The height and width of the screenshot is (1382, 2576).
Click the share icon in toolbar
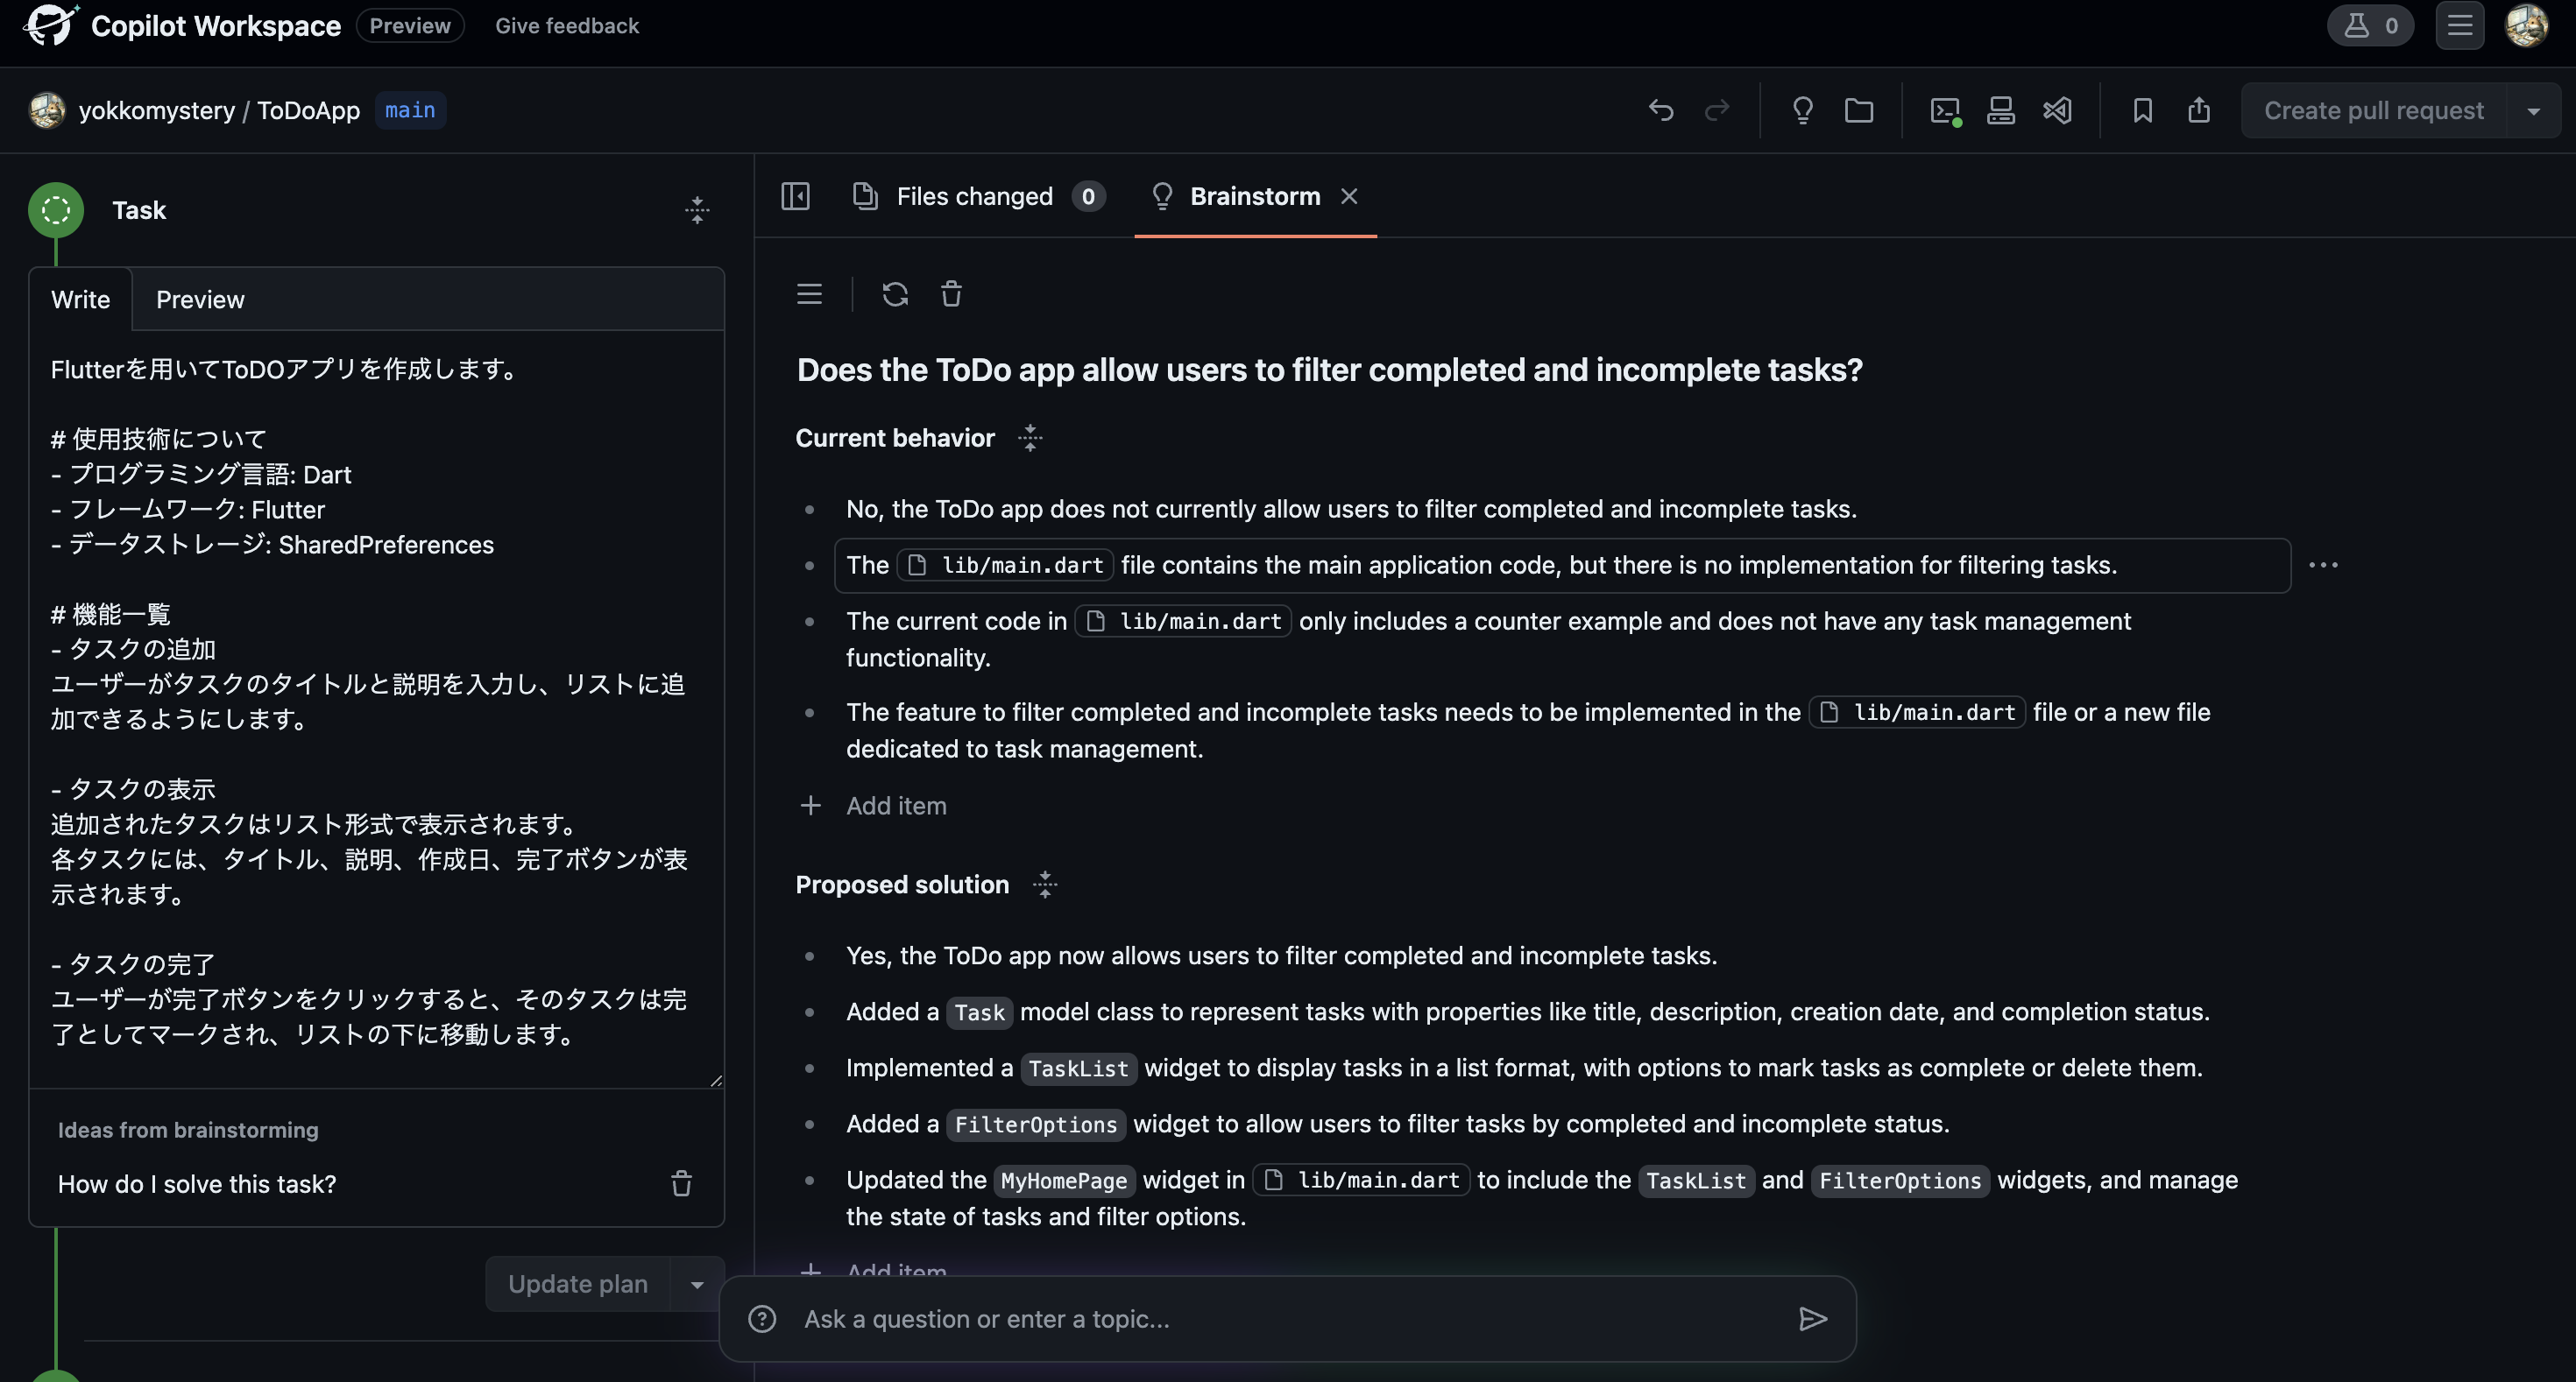2198,110
